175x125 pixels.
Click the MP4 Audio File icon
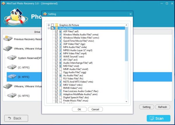tap(60, 47)
